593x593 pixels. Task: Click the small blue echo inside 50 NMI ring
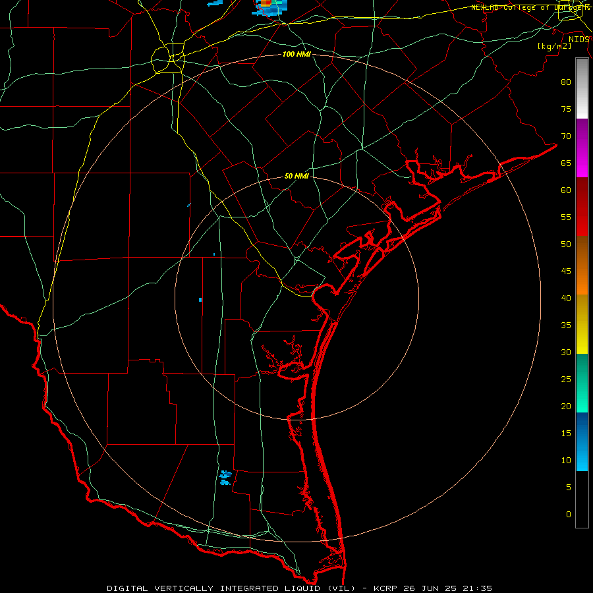[x=200, y=300]
